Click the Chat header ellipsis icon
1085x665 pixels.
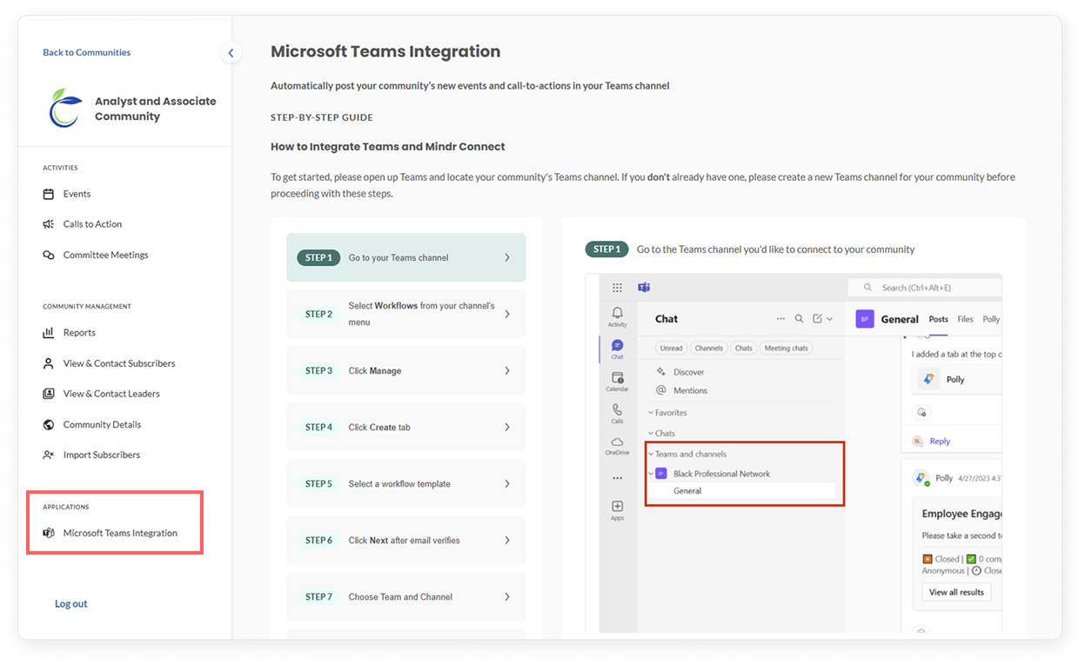[x=780, y=319]
